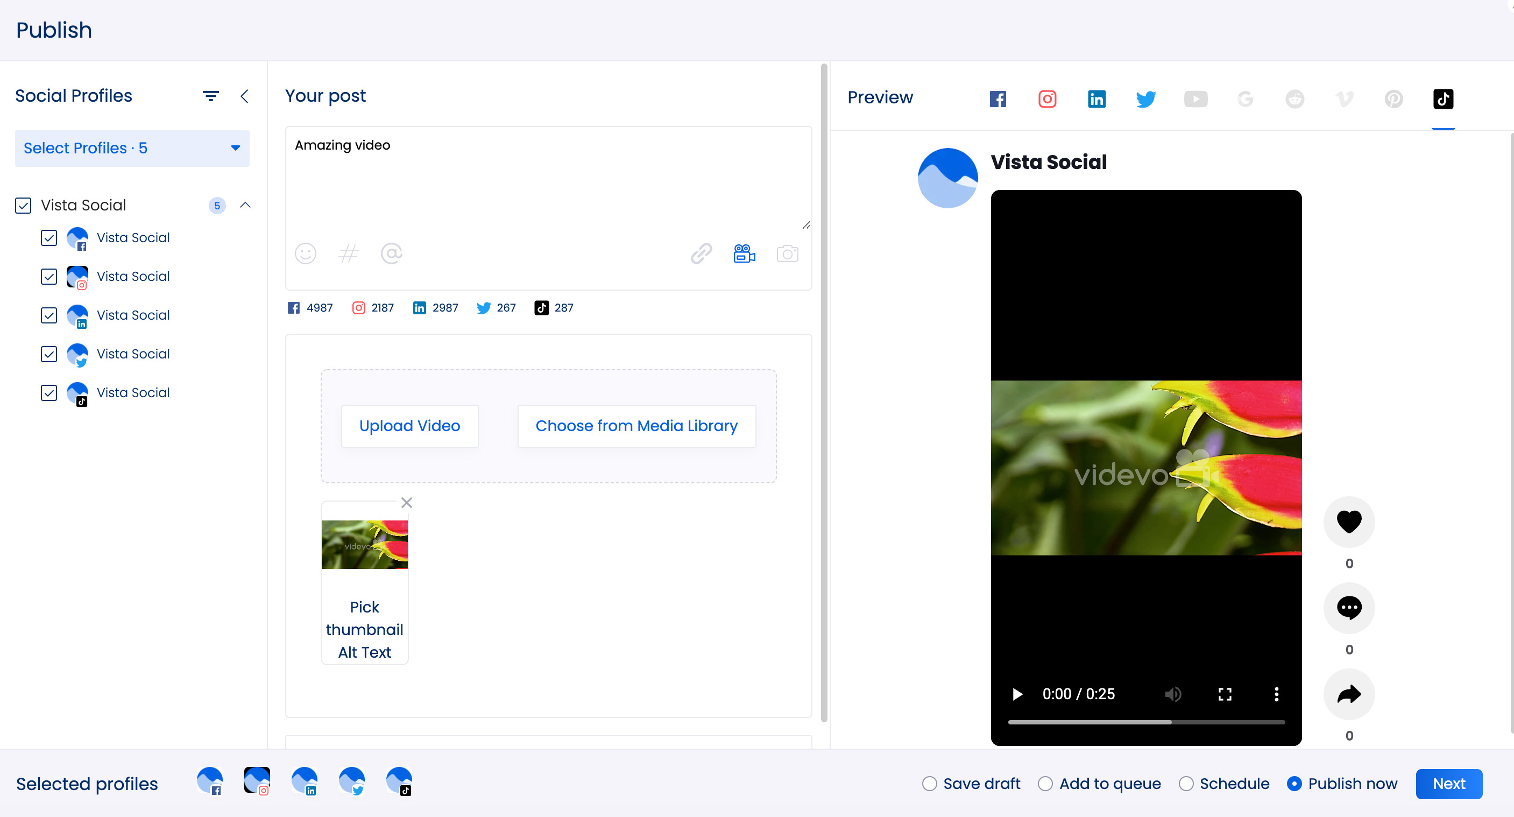Viewport: 1514px width, 817px height.
Task: Click the Next button
Action: pyautogui.click(x=1448, y=784)
